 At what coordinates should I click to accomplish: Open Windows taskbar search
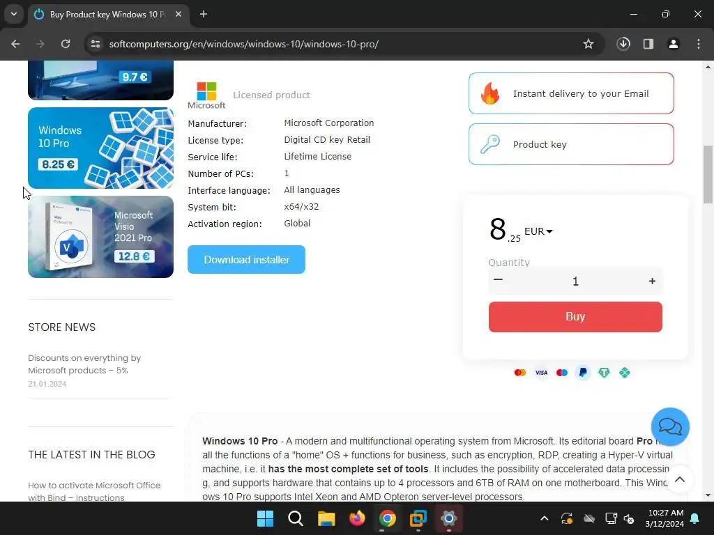coord(296,518)
